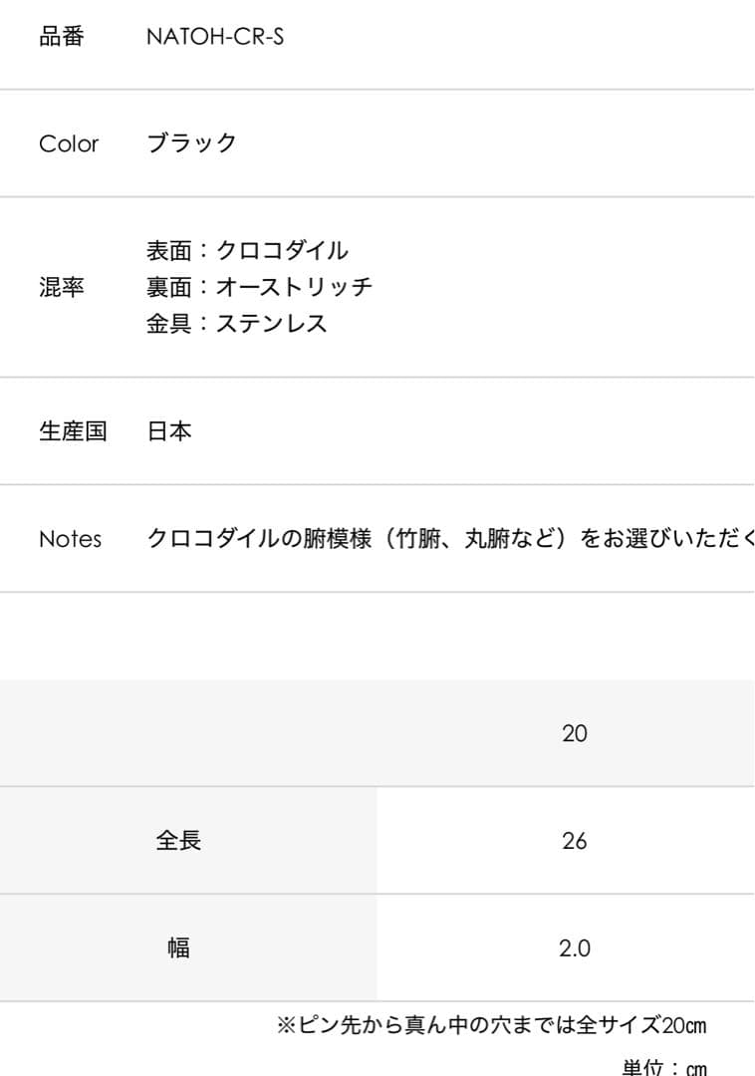Click the Color label

tap(69, 143)
